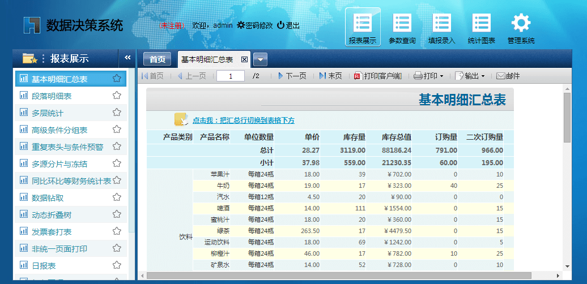Click the scroll-down arrow of report
Screen dimensions: 587x284
[567, 266]
